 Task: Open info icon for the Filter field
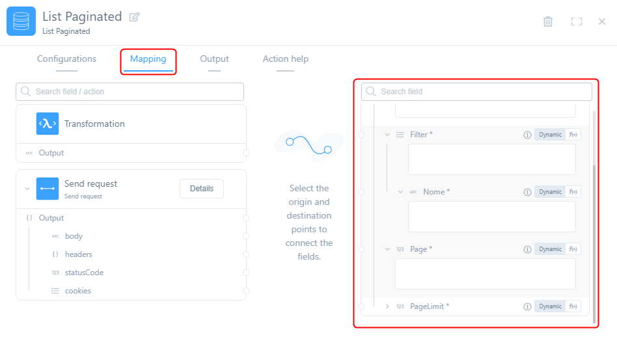[527, 135]
